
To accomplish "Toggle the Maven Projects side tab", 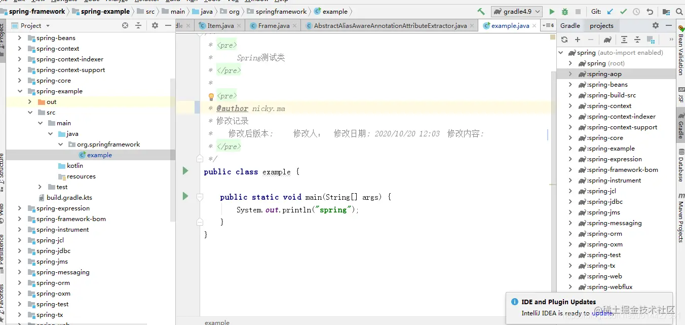I will pyautogui.click(x=681, y=218).
